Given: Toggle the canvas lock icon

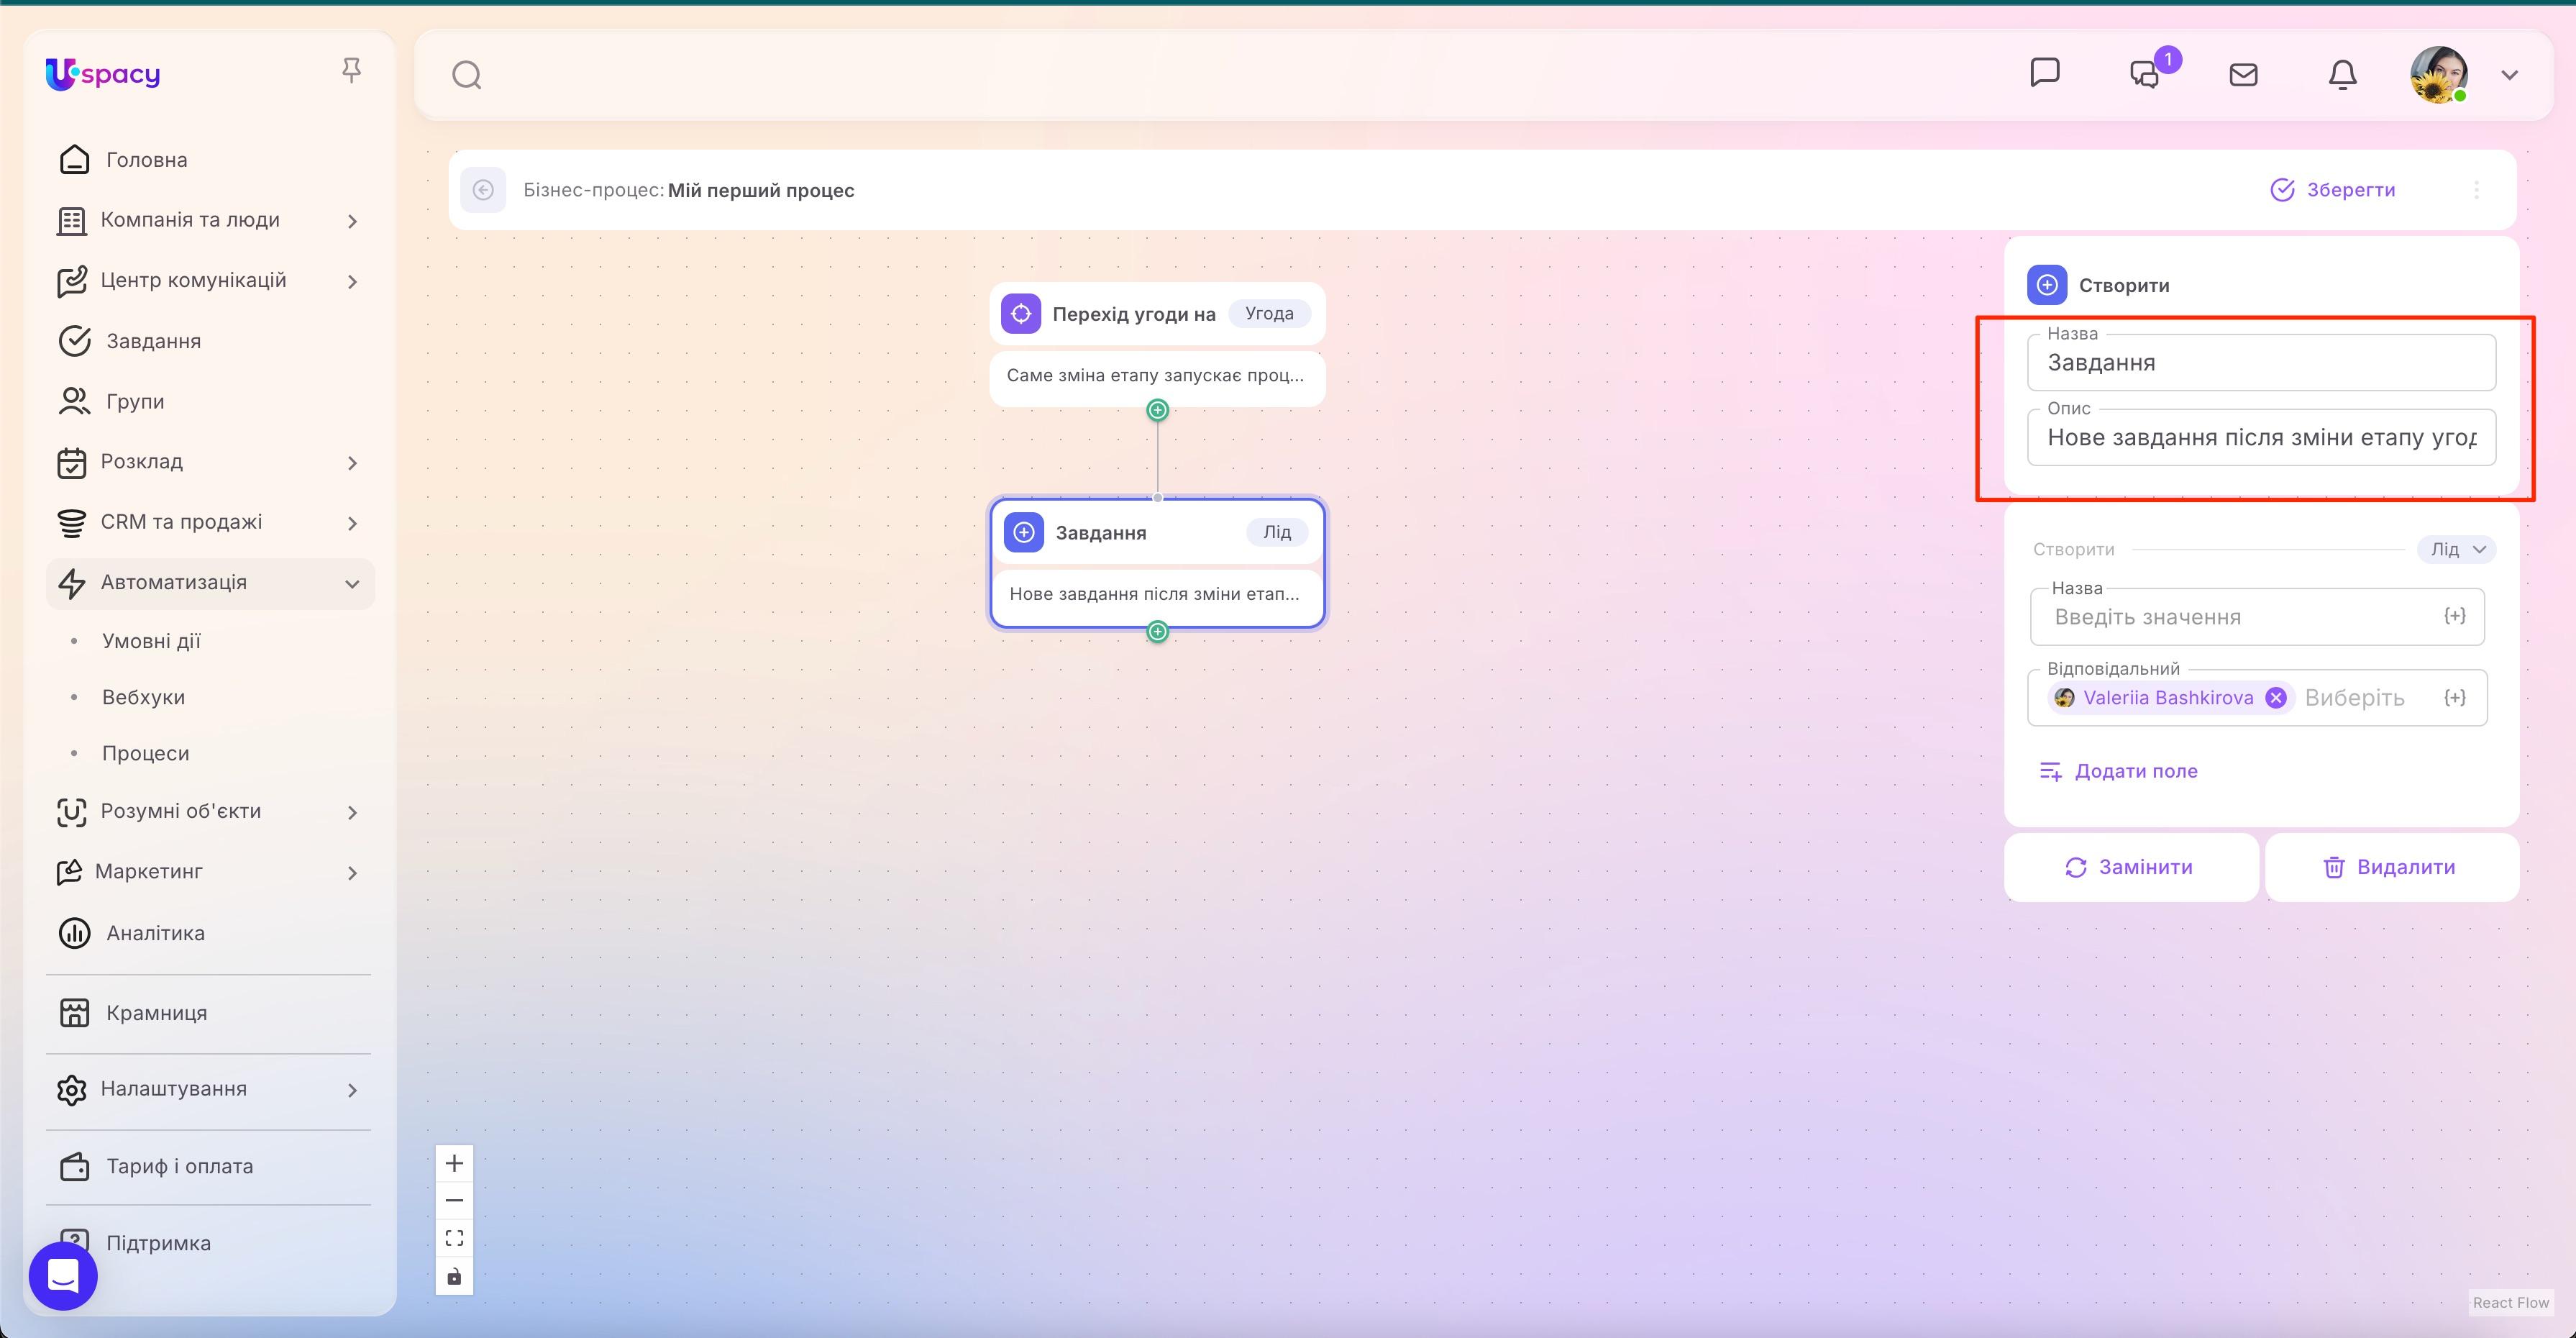Looking at the screenshot, I should tap(454, 1275).
